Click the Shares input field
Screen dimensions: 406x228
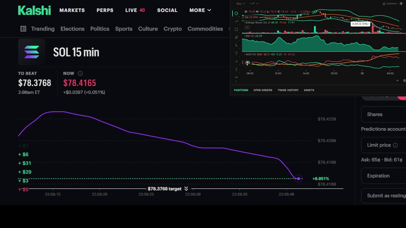(x=383, y=114)
